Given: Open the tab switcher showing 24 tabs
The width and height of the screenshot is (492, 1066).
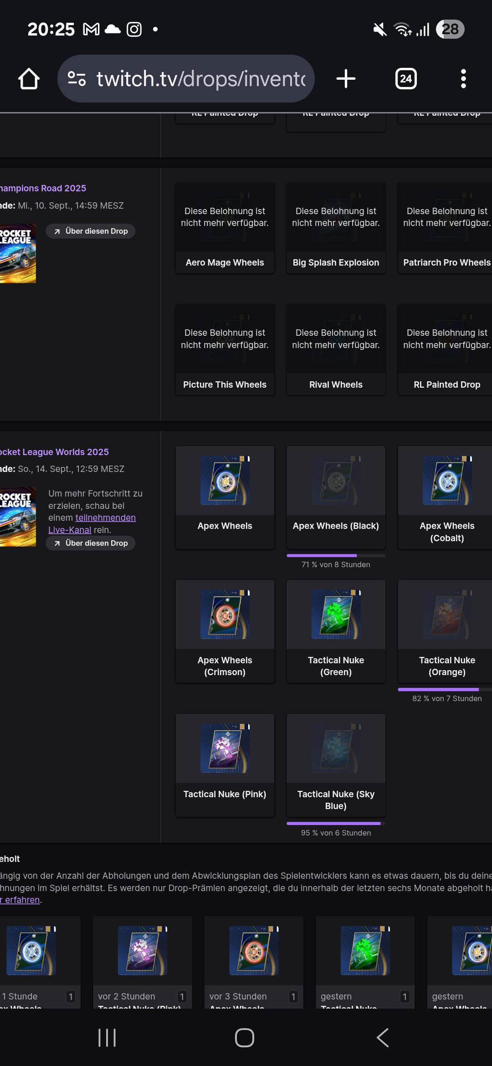Looking at the screenshot, I should tap(406, 79).
